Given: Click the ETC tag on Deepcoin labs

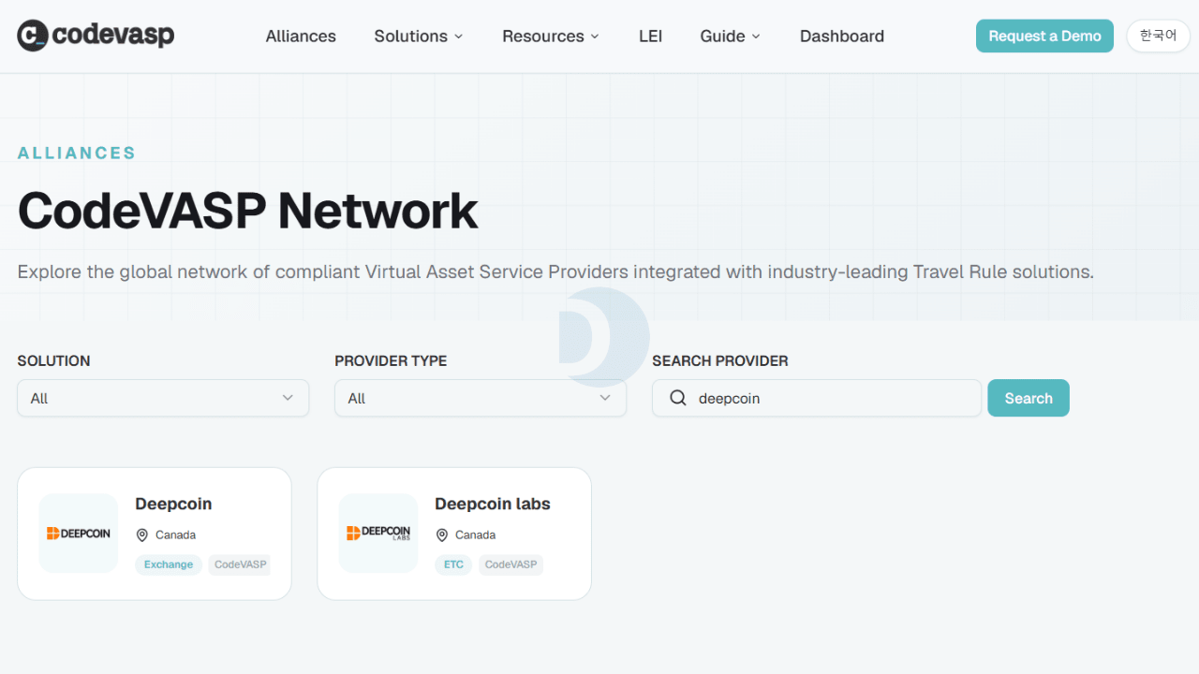Looking at the screenshot, I should [x=453, y=564].
